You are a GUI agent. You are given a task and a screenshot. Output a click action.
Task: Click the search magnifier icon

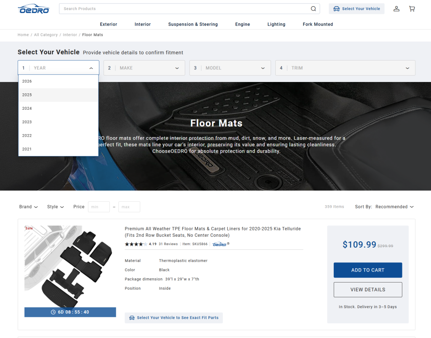click(x=313, y=9)
